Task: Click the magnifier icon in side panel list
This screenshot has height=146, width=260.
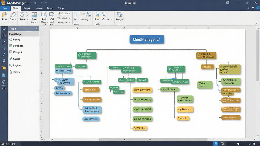Action: 11,39
